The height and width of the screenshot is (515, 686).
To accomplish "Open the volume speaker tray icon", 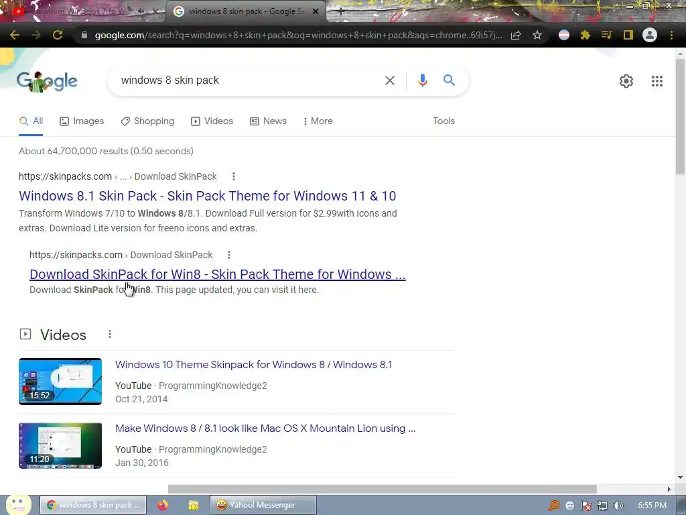I will (618, 506).
